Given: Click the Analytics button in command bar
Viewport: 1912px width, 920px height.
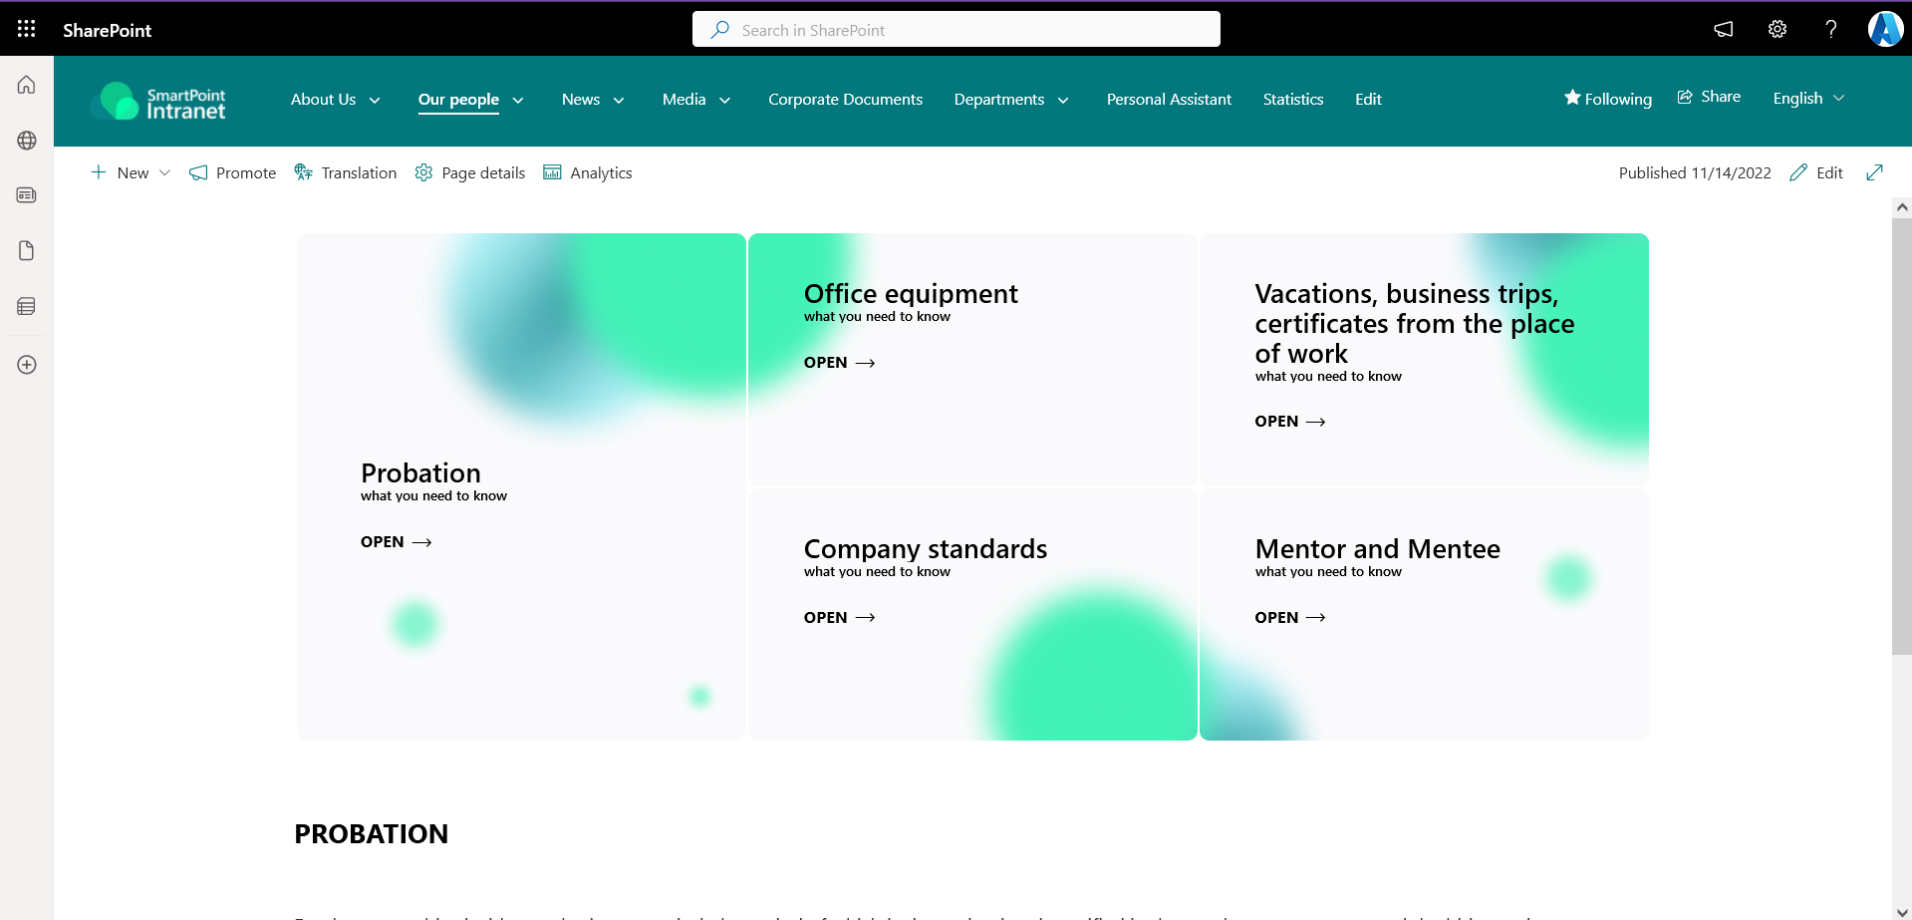Looking at the screenshot, I should click(588, 172).
